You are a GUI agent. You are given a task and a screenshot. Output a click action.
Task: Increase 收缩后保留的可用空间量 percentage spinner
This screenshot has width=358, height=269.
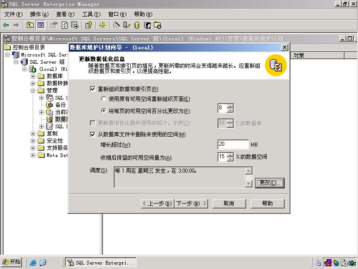230,155
